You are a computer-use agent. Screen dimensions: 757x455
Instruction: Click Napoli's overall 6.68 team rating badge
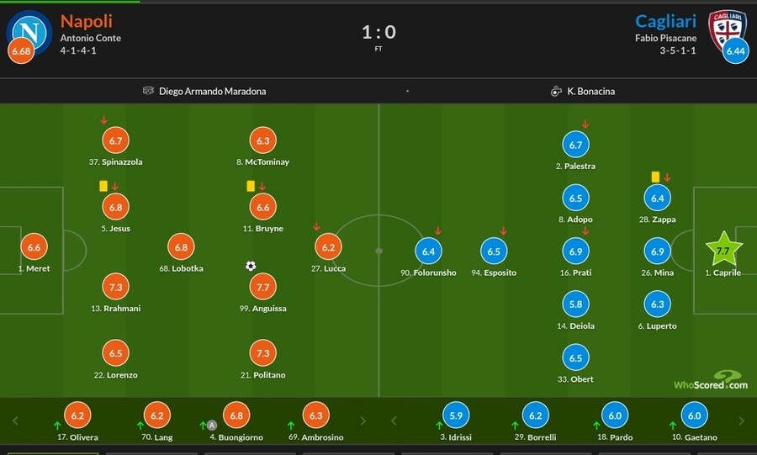(x=21, y=50)
